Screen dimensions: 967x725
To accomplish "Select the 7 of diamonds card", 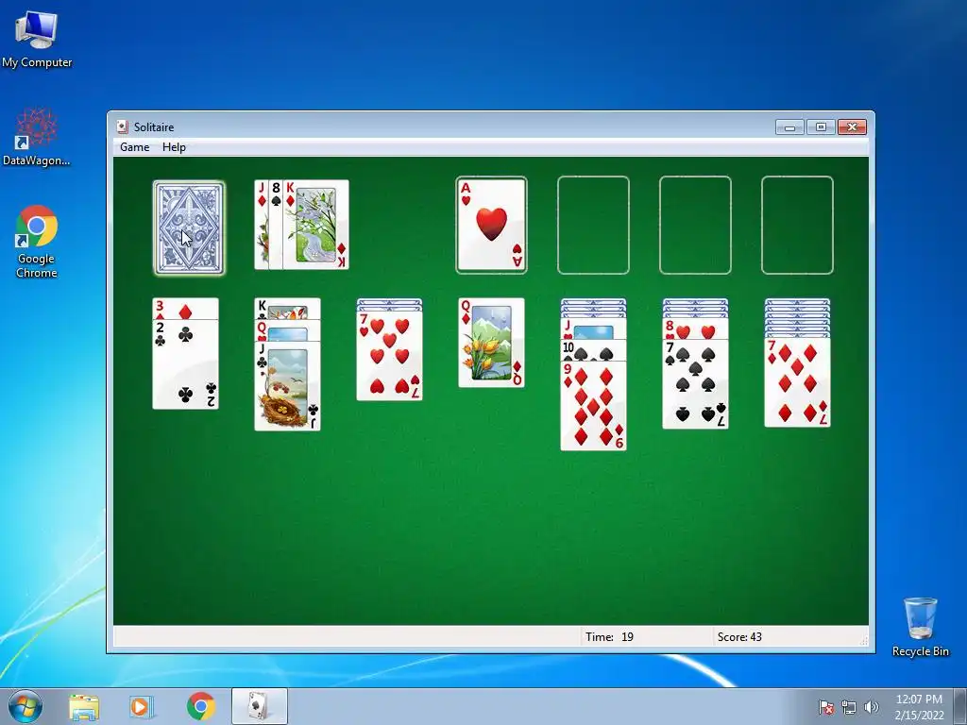I will (x=797, y=382).
